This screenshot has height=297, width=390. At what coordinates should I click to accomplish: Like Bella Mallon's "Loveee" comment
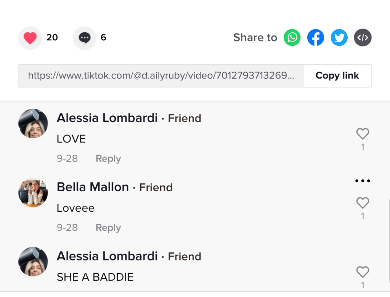(x=363, y=203)
